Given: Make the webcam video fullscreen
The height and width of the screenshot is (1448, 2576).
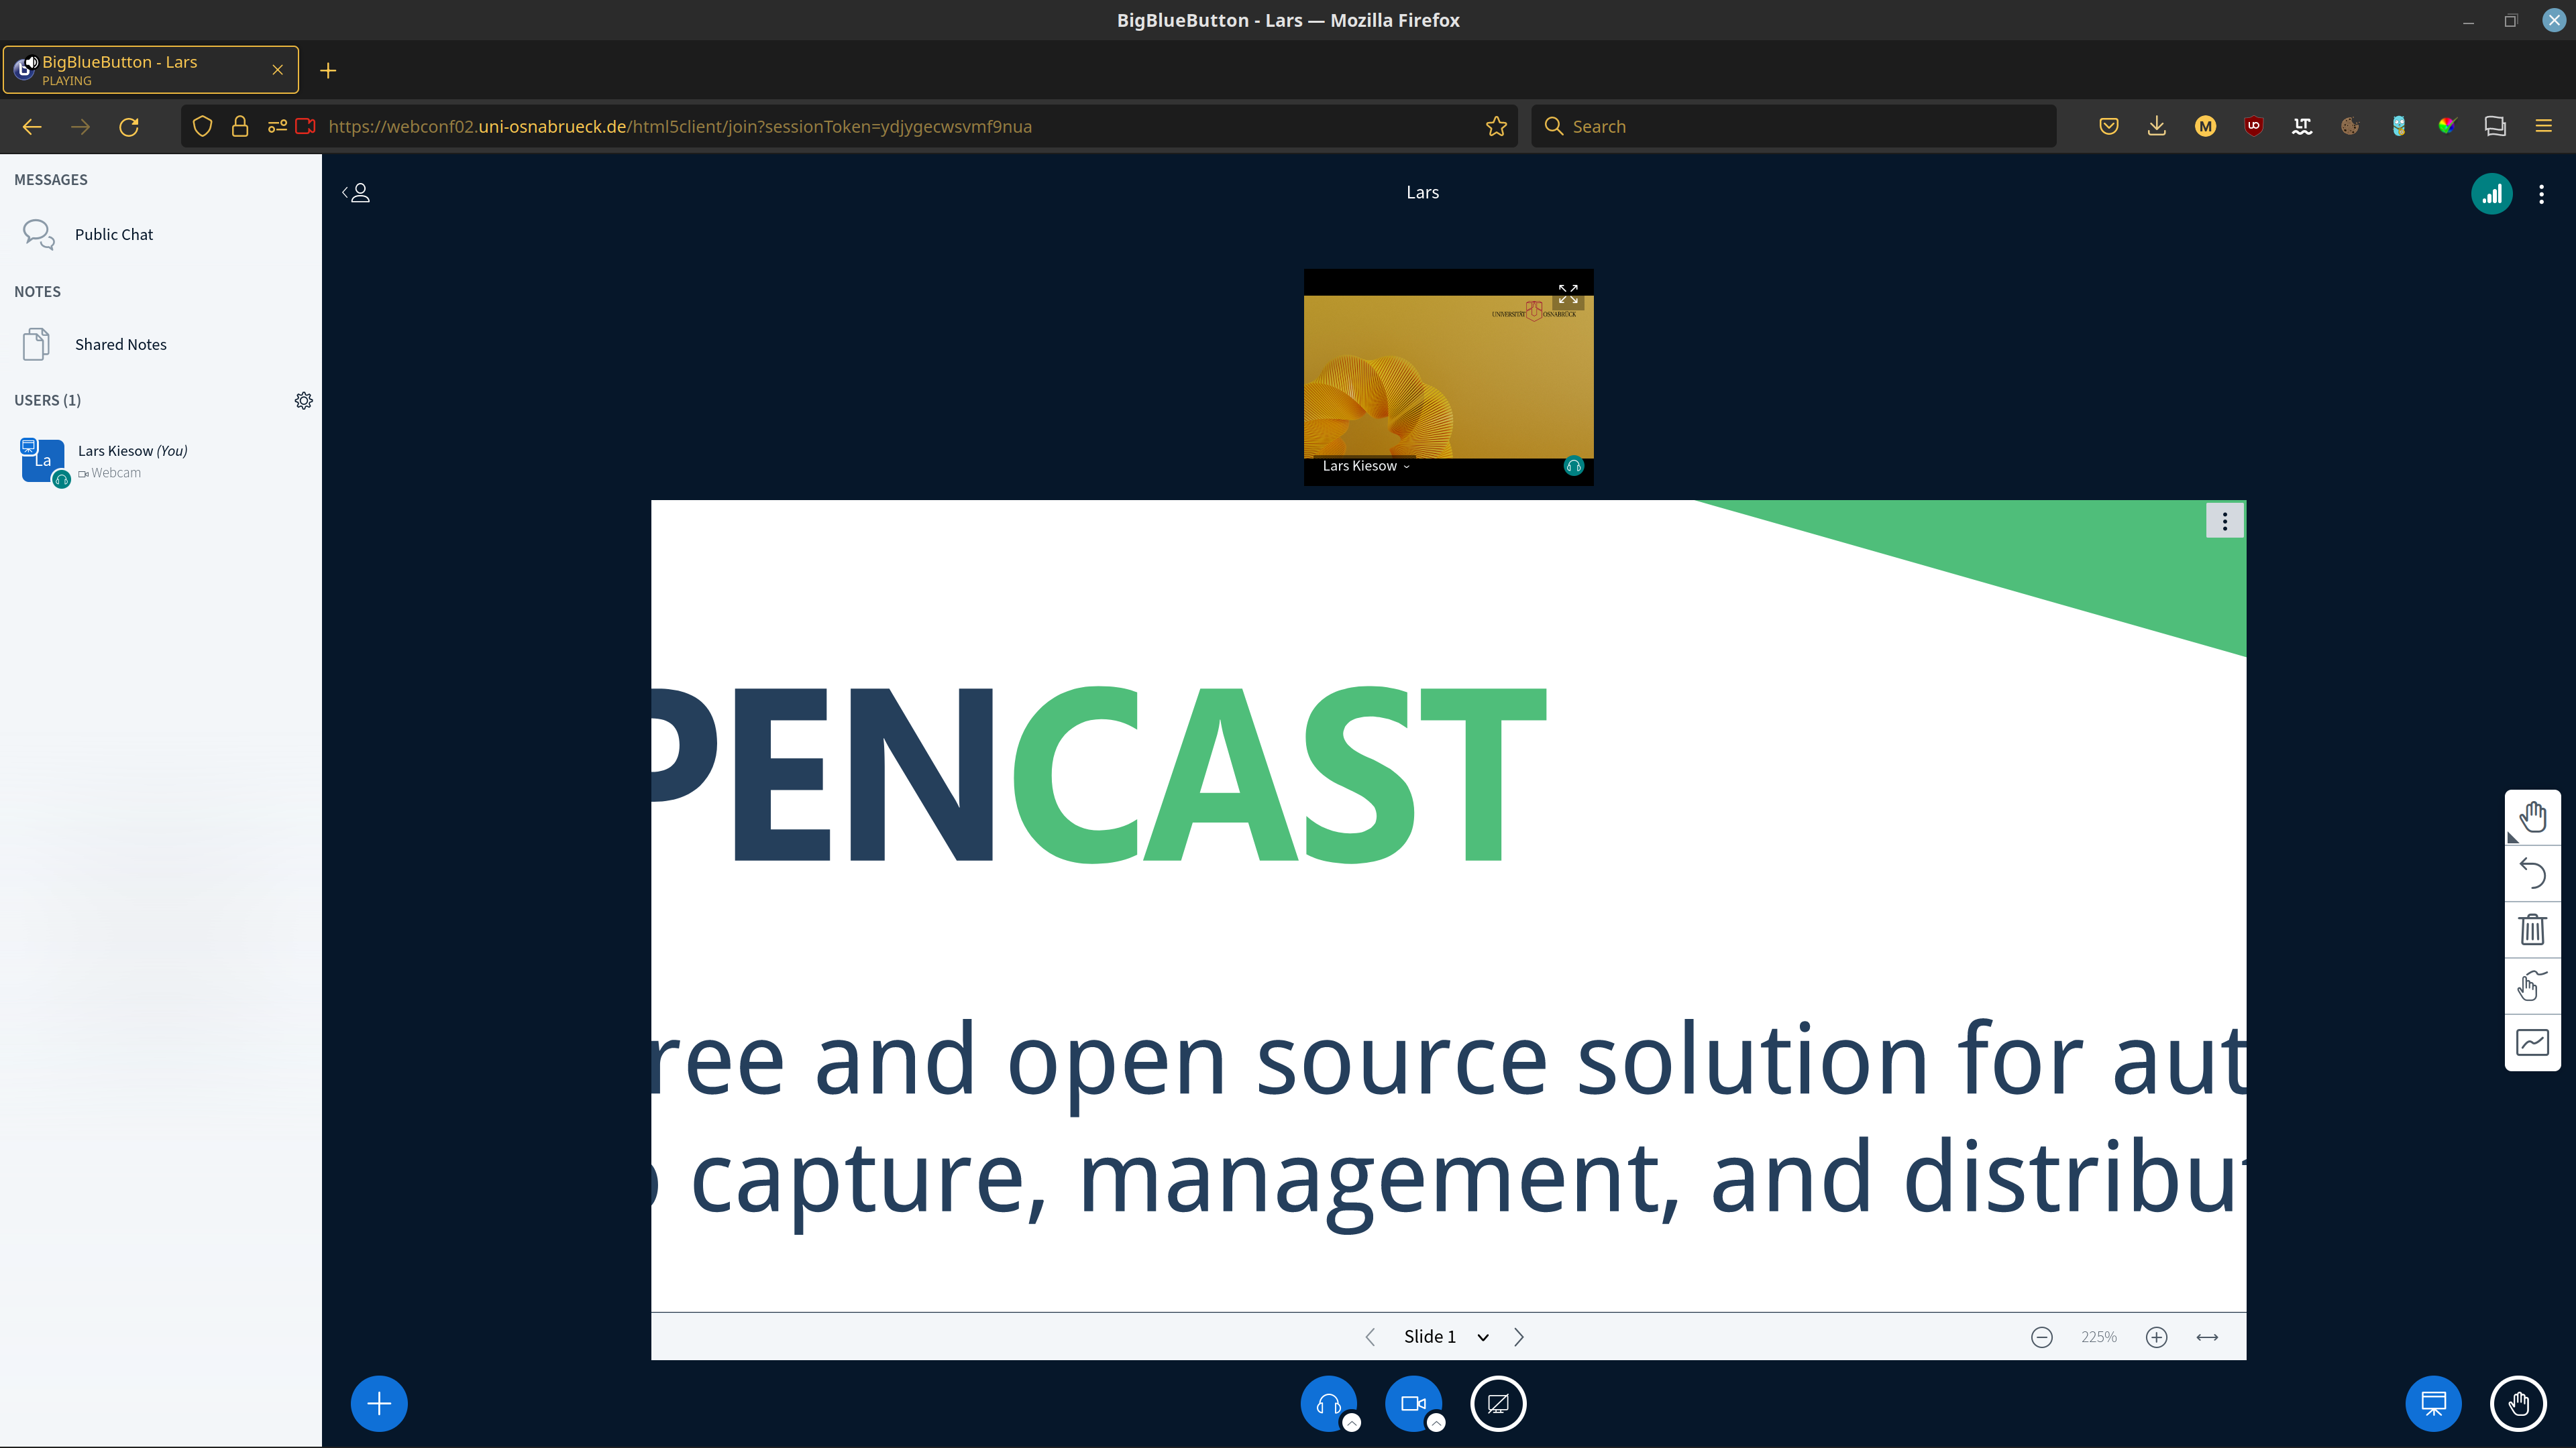Looking at the screenshot, I should point(1568,294).
